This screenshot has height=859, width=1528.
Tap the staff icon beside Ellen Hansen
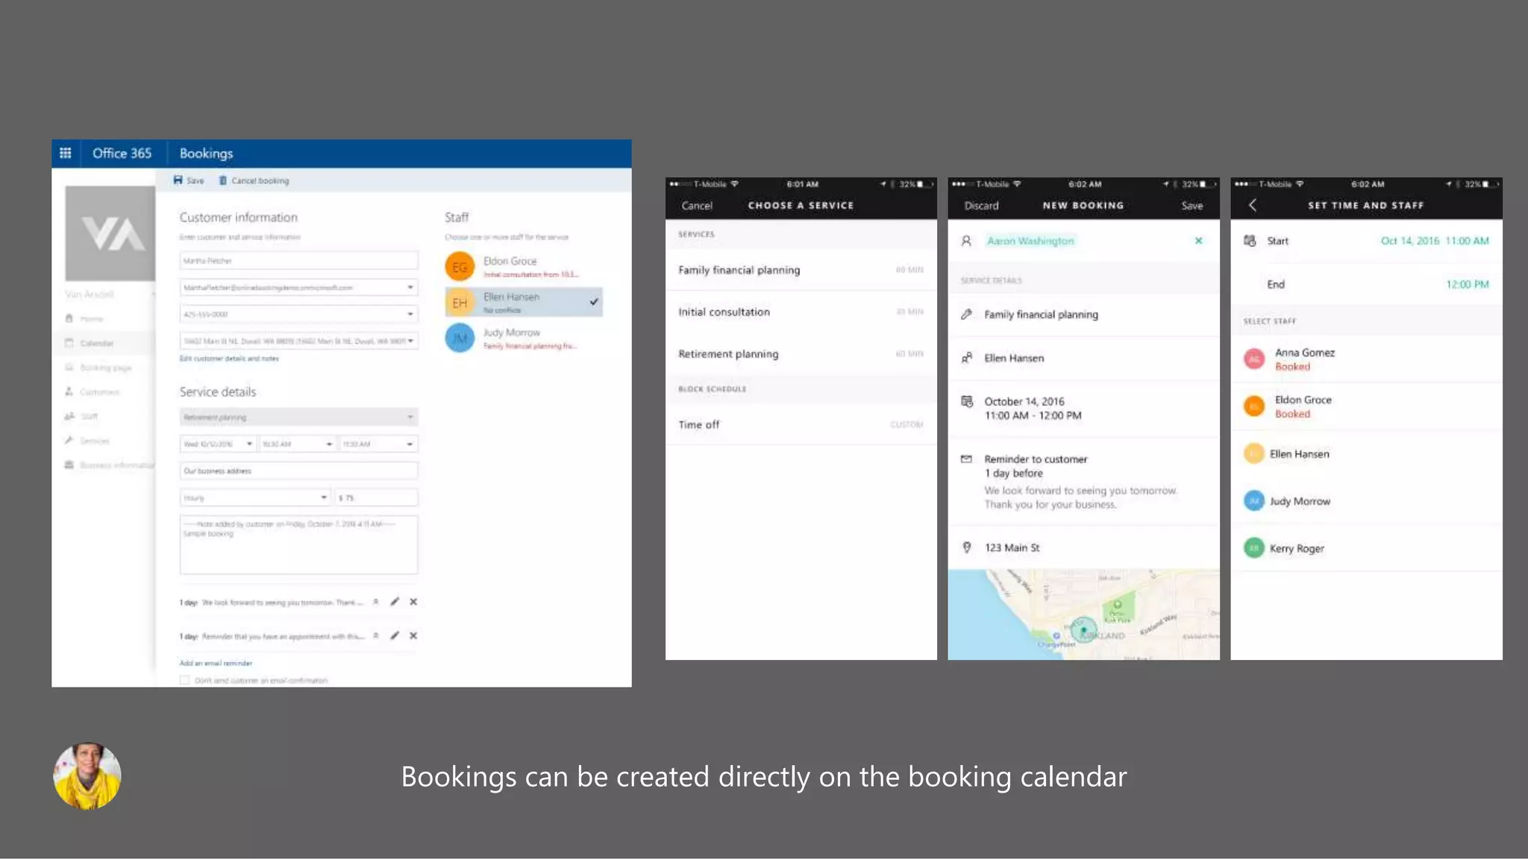pos(966,358)
